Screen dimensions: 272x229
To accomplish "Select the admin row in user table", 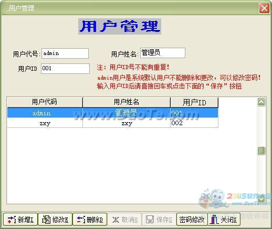I will click(112, 113).
